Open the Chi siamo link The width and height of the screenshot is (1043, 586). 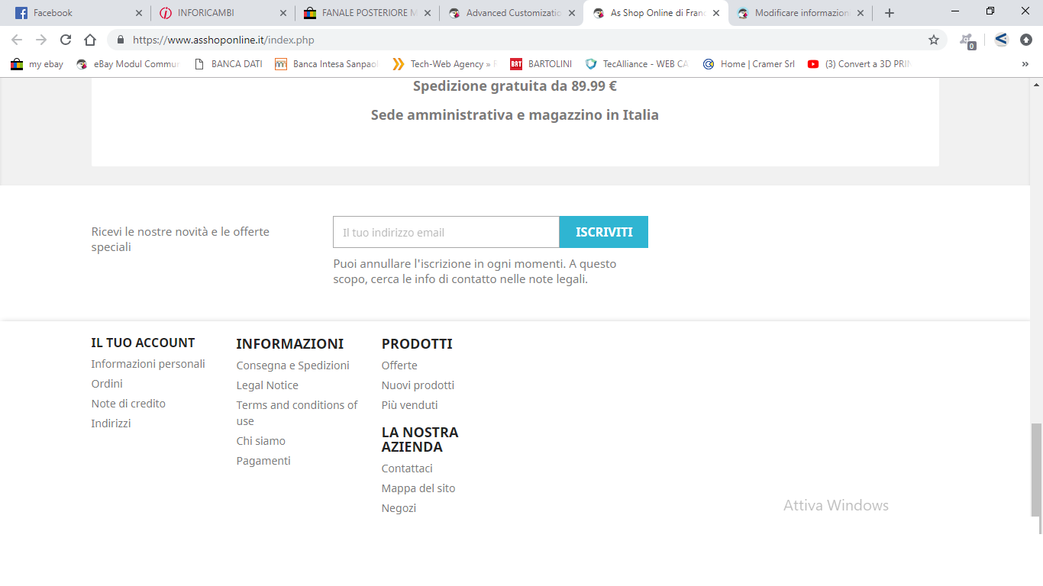tap(260, 441)
